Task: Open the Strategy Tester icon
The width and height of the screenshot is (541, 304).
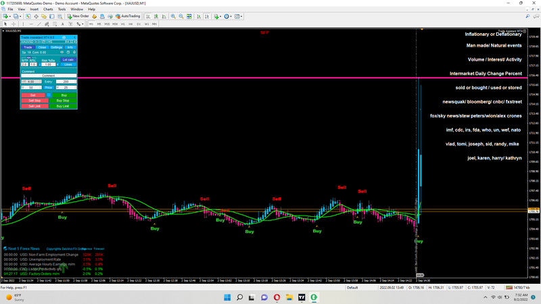Action: (60, 16)
